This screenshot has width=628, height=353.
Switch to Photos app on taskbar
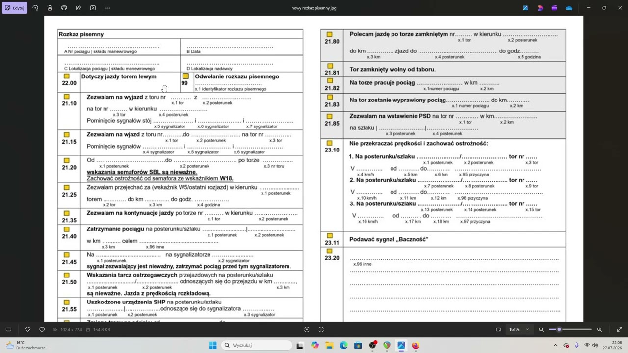click(401, 345)
